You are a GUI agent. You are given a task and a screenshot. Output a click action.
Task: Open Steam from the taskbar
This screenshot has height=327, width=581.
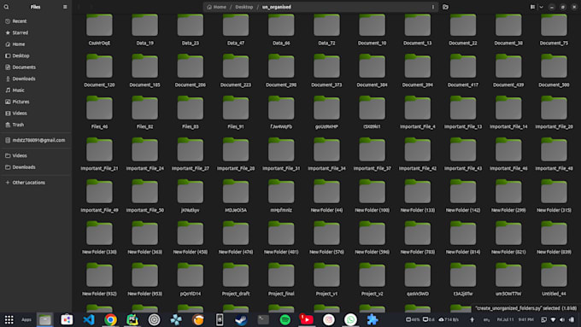click(241, 319)
